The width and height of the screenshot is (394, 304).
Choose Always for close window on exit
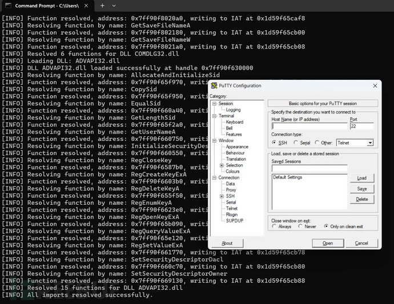coord(274,226)
